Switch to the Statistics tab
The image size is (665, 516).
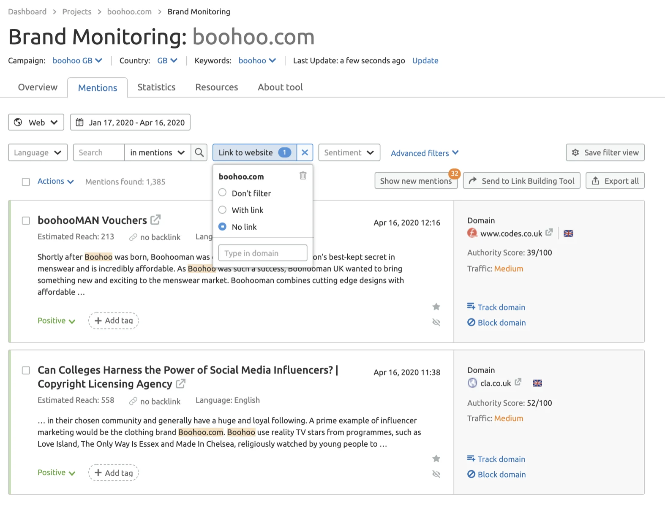pos(156,87)
